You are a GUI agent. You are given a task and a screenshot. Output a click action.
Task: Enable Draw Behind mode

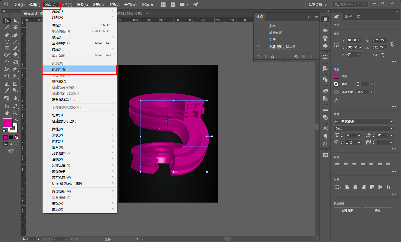click(x=11, y=144)
